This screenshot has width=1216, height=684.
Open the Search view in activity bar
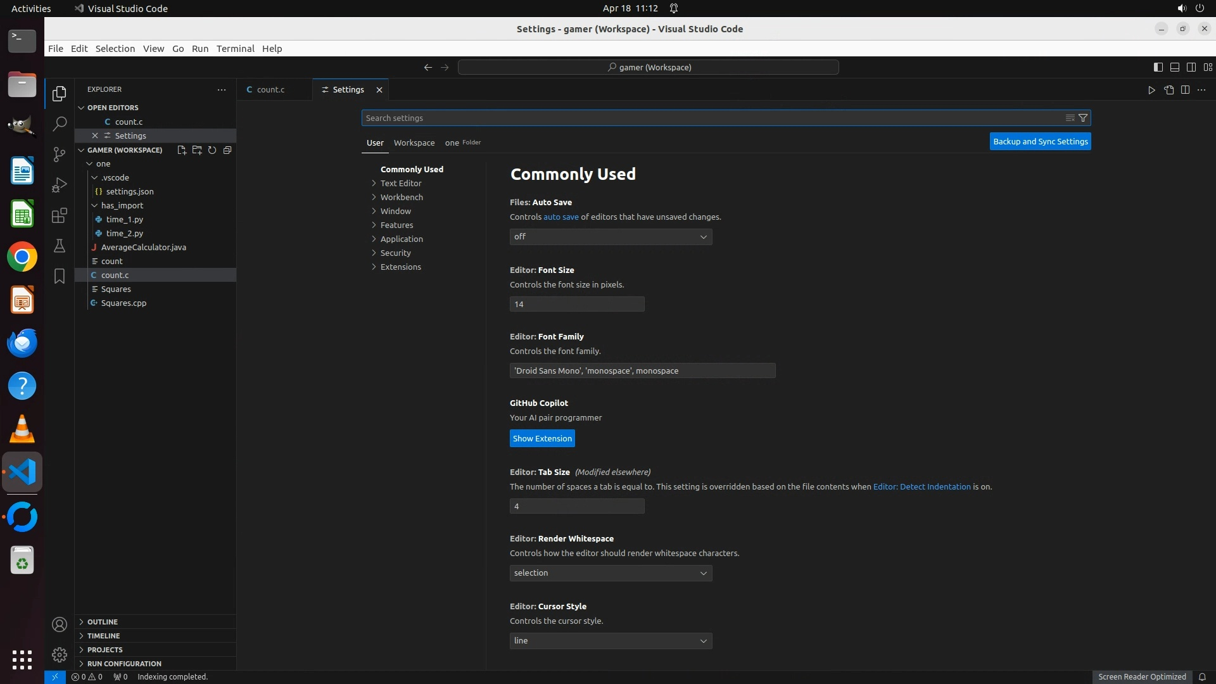pos(60,123)
